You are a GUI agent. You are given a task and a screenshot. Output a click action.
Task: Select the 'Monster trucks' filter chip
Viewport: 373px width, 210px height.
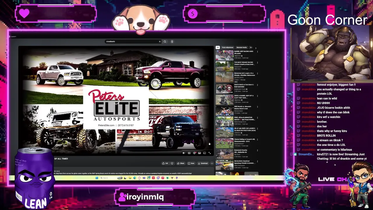pyautogui.click(x=242, y=47)
